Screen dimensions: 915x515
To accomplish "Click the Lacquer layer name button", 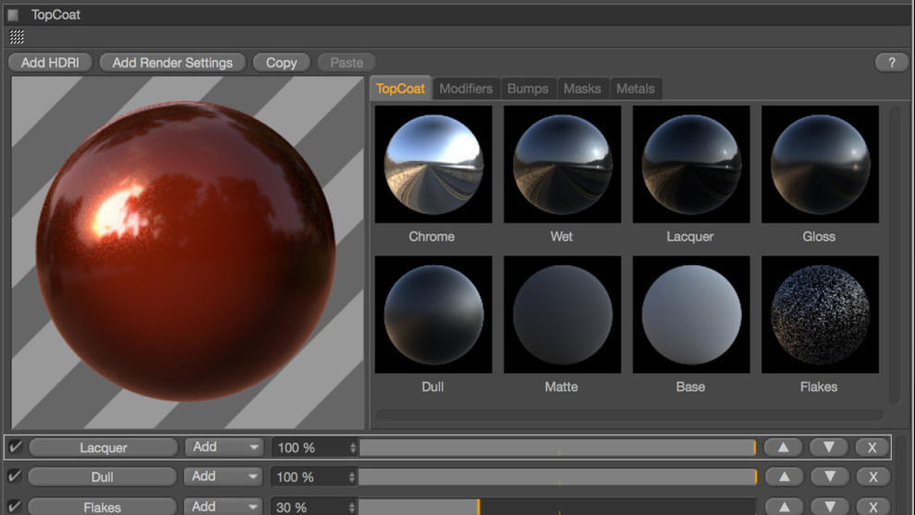I will (x=104, y=448).
